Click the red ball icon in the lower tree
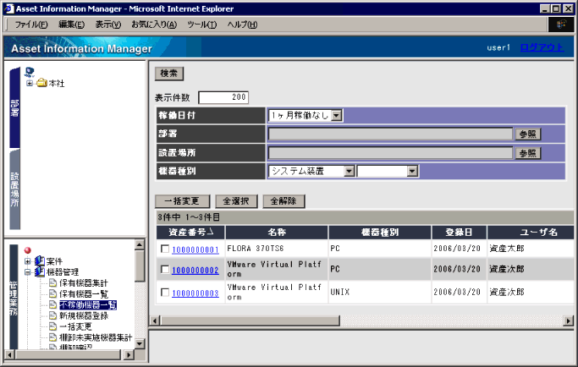 click(x=28, y=250)
